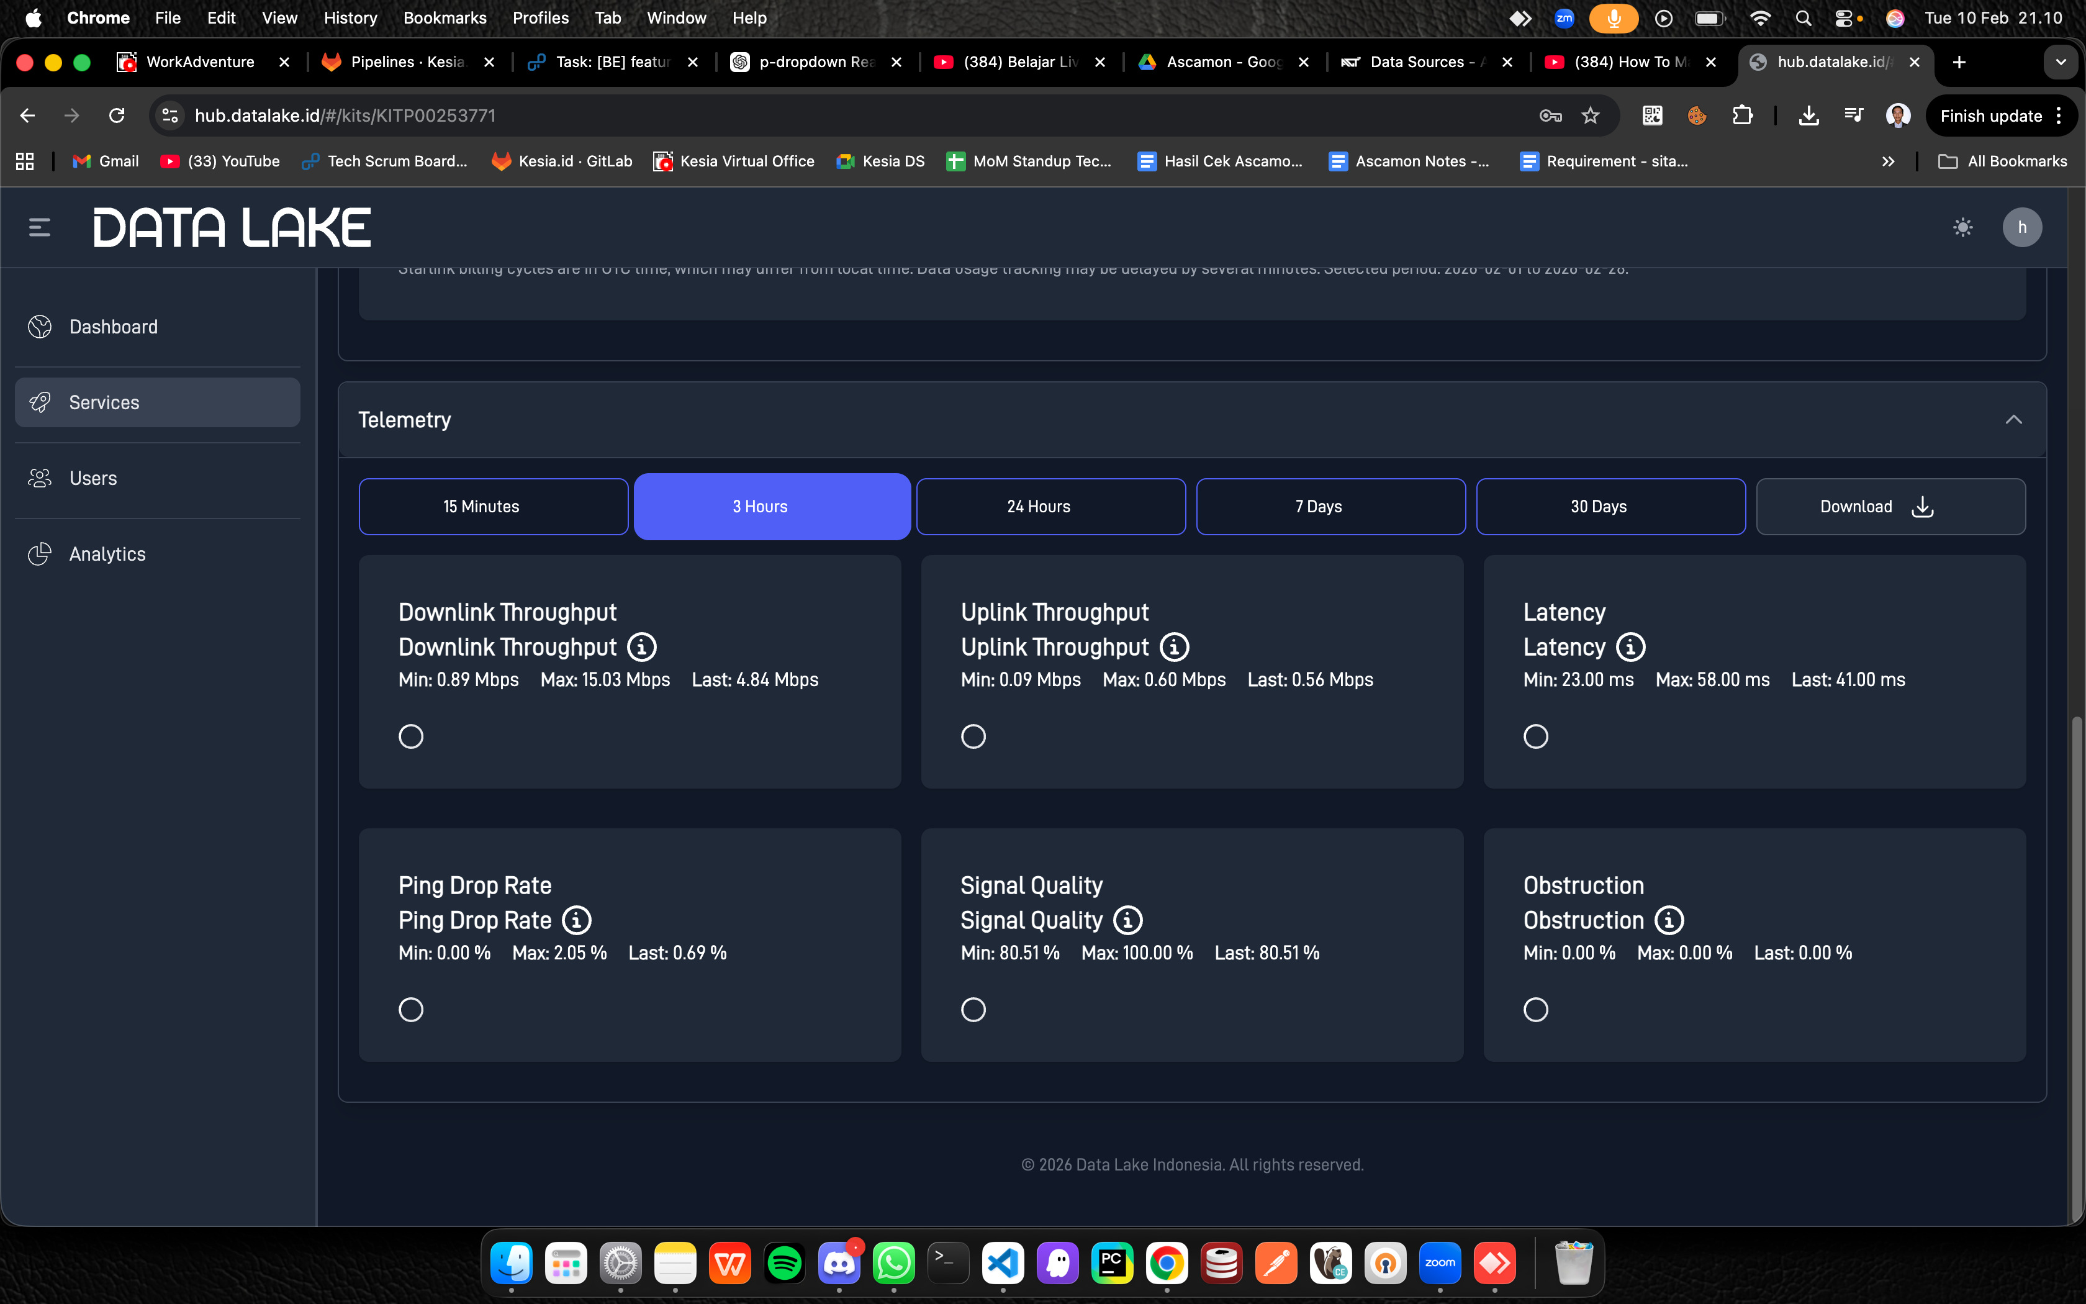The image size is (2086, 1304).
Task: Collapse the Telemetry panel chevron
Action: click(2013, 420)
